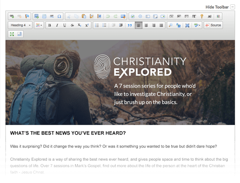Click the paragraph beginning "Christianity Explored is a way"
The image size is (240, 183).
tap(119, 166)
